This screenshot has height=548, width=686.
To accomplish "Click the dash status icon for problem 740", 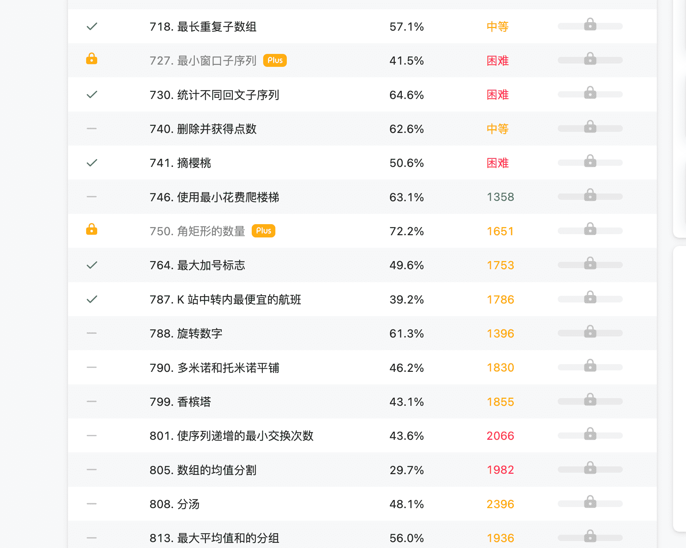I will [x=92, y=129].
